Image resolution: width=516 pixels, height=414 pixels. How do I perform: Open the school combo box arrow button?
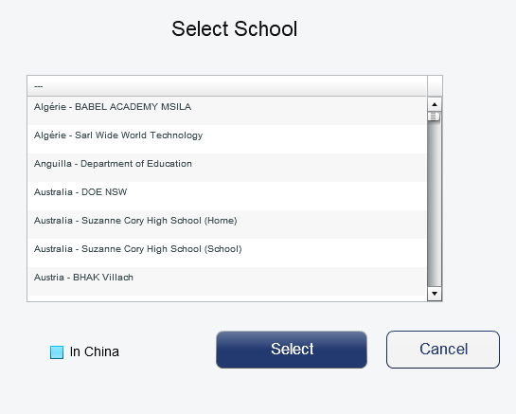tap(435, 85)
